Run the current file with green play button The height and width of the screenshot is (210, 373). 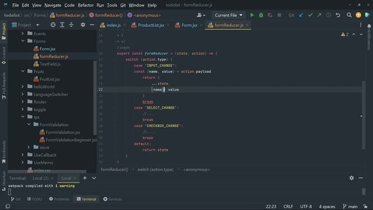click(252, 15)
